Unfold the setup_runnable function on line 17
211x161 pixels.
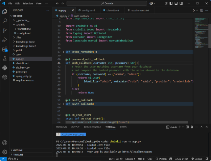pyautogui.click(x=63, y=52)
